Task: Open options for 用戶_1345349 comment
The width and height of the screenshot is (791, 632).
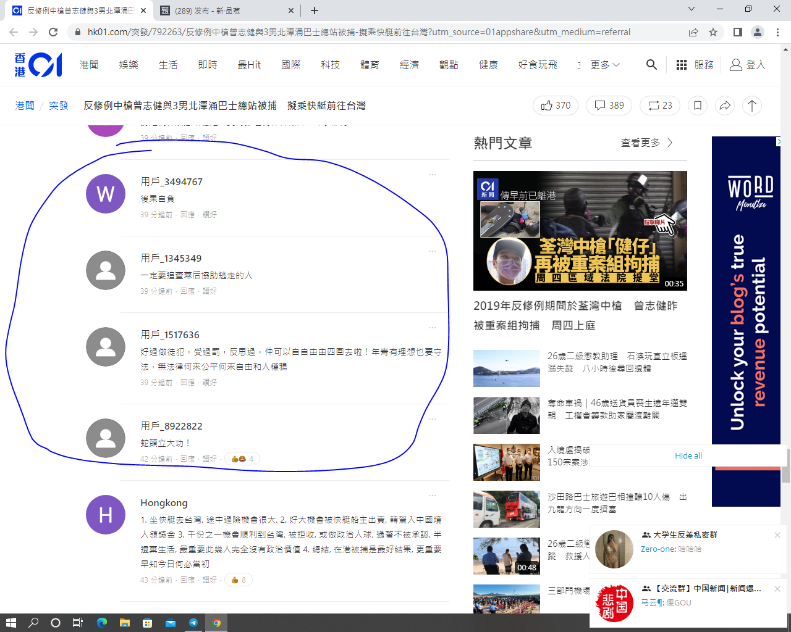Action: [x=433, y=251]
